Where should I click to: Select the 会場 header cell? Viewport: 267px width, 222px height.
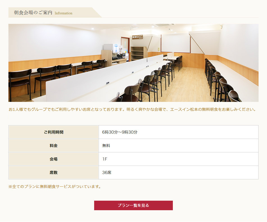(54, 159)
